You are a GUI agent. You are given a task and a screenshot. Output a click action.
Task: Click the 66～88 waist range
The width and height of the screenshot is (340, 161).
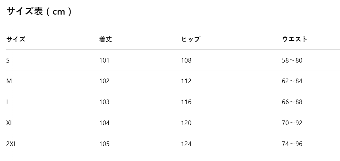[x=292, y=102]
